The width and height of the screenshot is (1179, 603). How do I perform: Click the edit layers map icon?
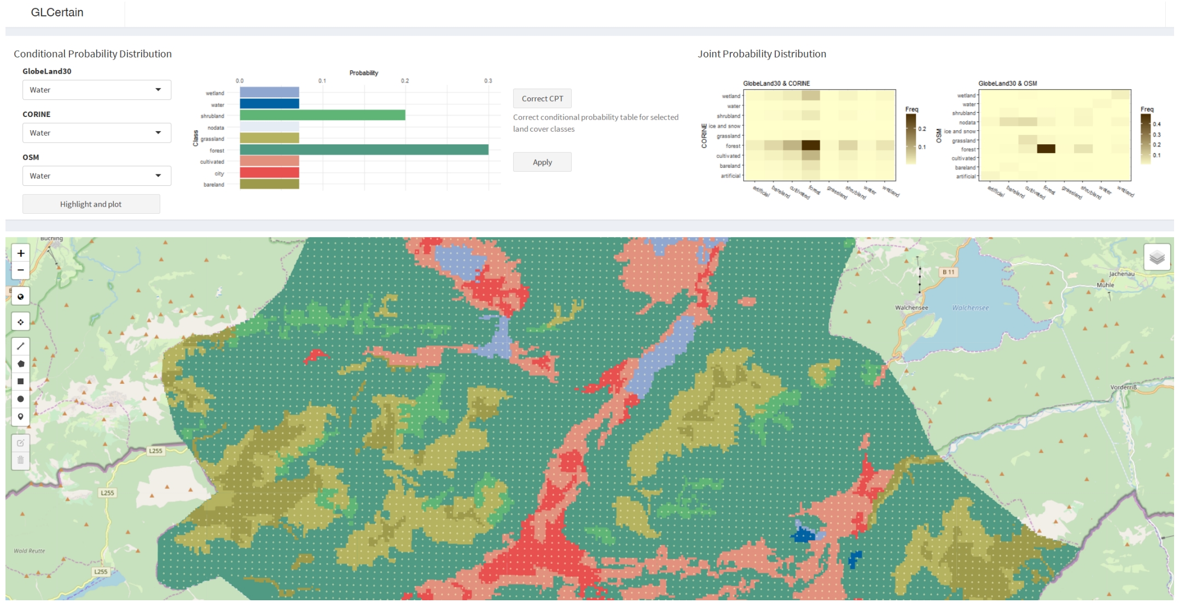click(21, 443)
